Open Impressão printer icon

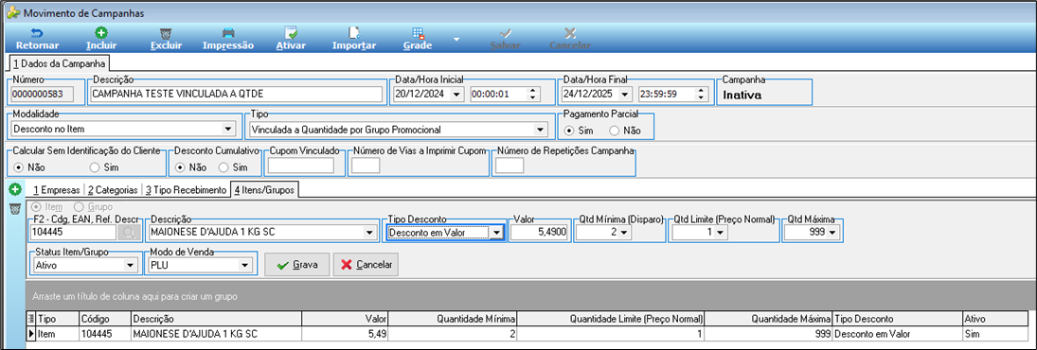pos(227,32)
